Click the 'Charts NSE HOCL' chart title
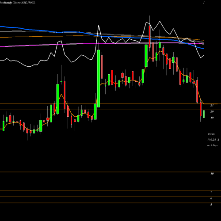 [24, 3]
